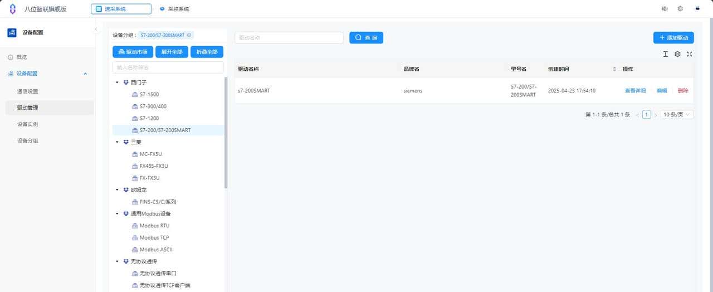
Task: Switch to the 速采系统 tab
Action: click(x=121, y=9)
